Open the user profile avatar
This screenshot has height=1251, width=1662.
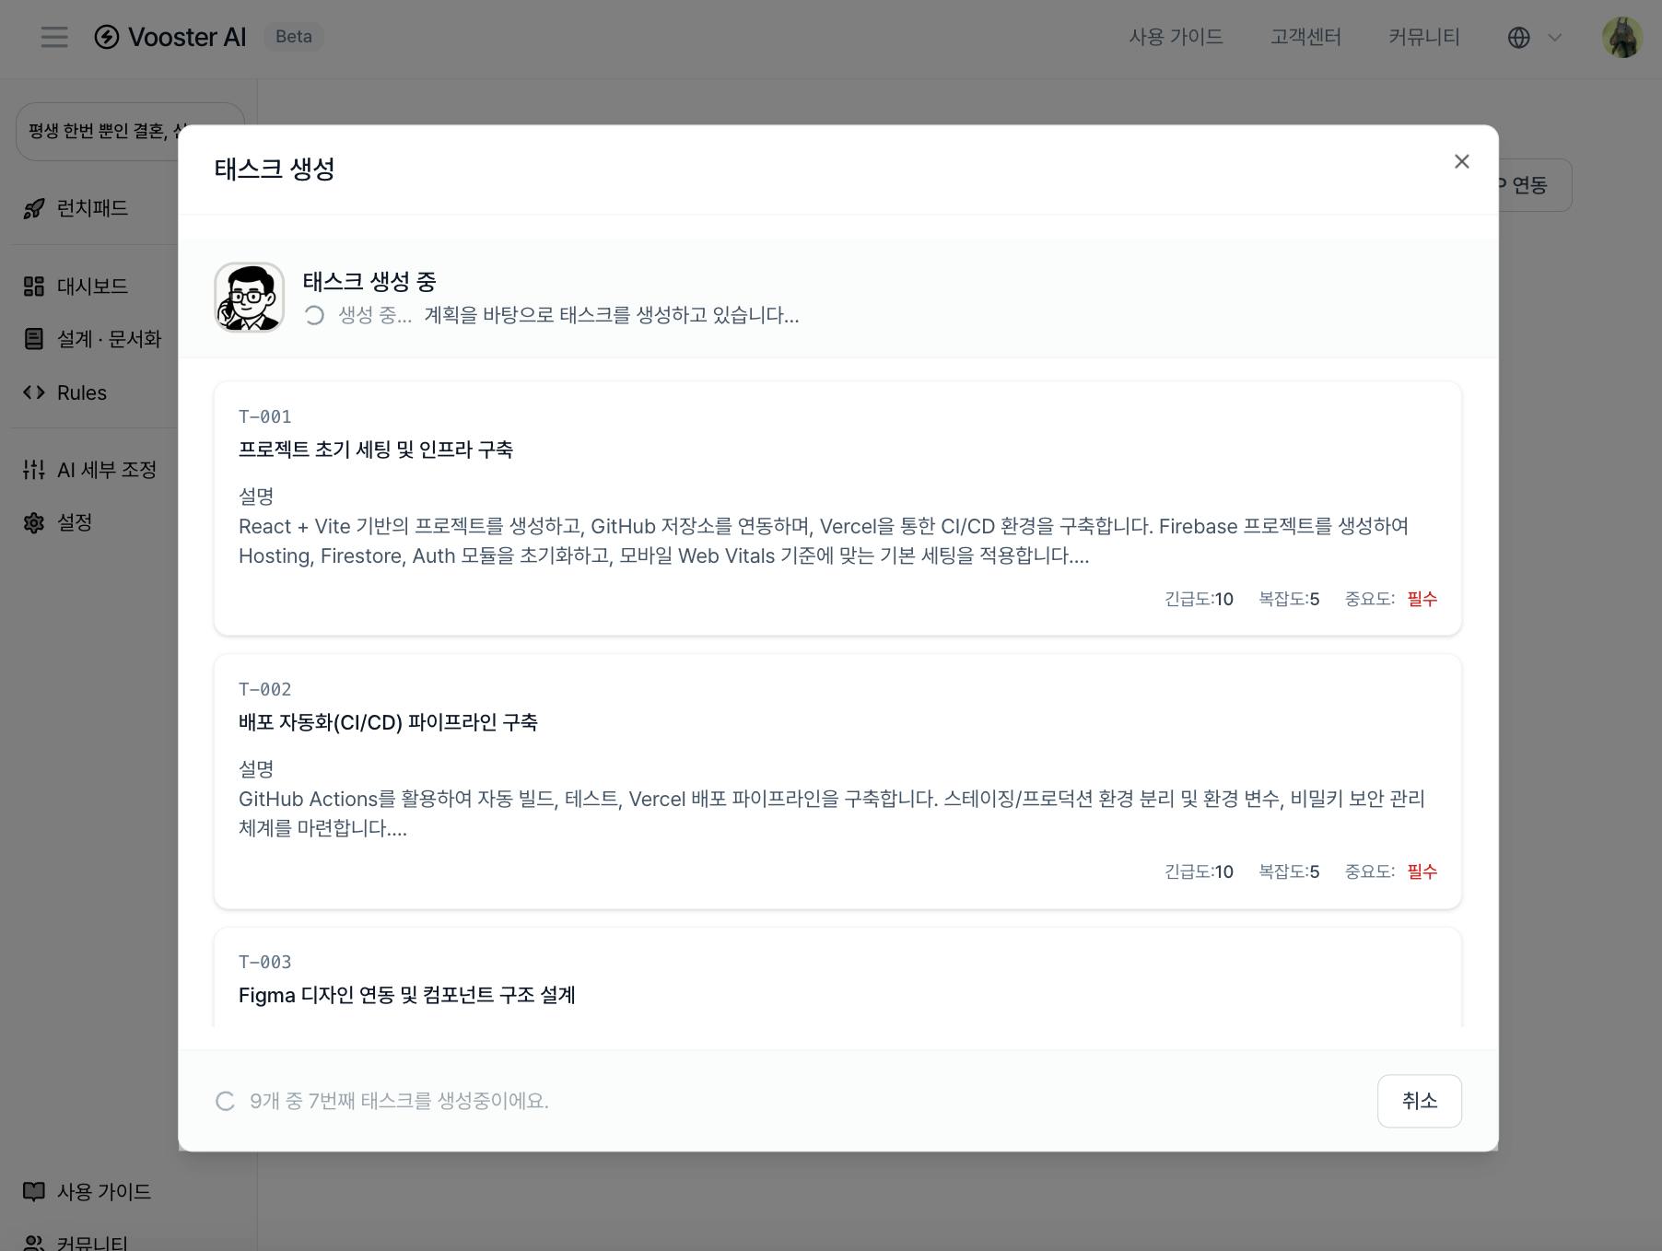1621,37
